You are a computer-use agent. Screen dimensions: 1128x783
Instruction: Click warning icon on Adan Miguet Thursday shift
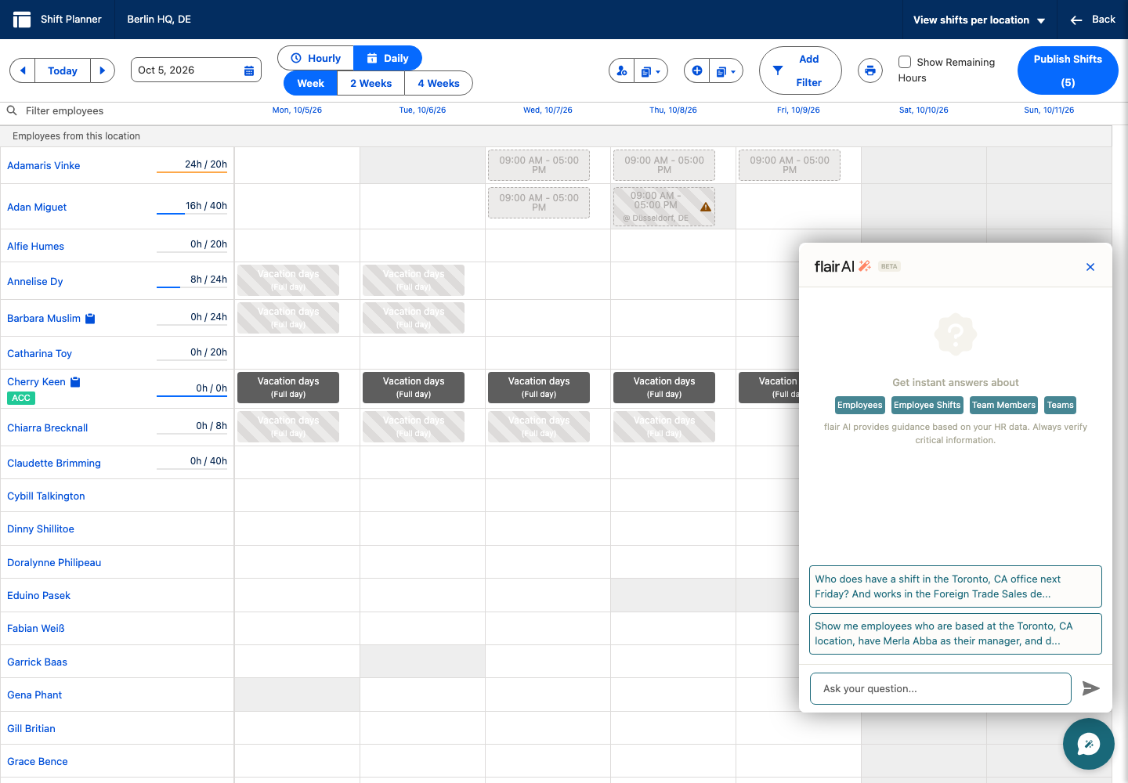[x=706, y=207]
